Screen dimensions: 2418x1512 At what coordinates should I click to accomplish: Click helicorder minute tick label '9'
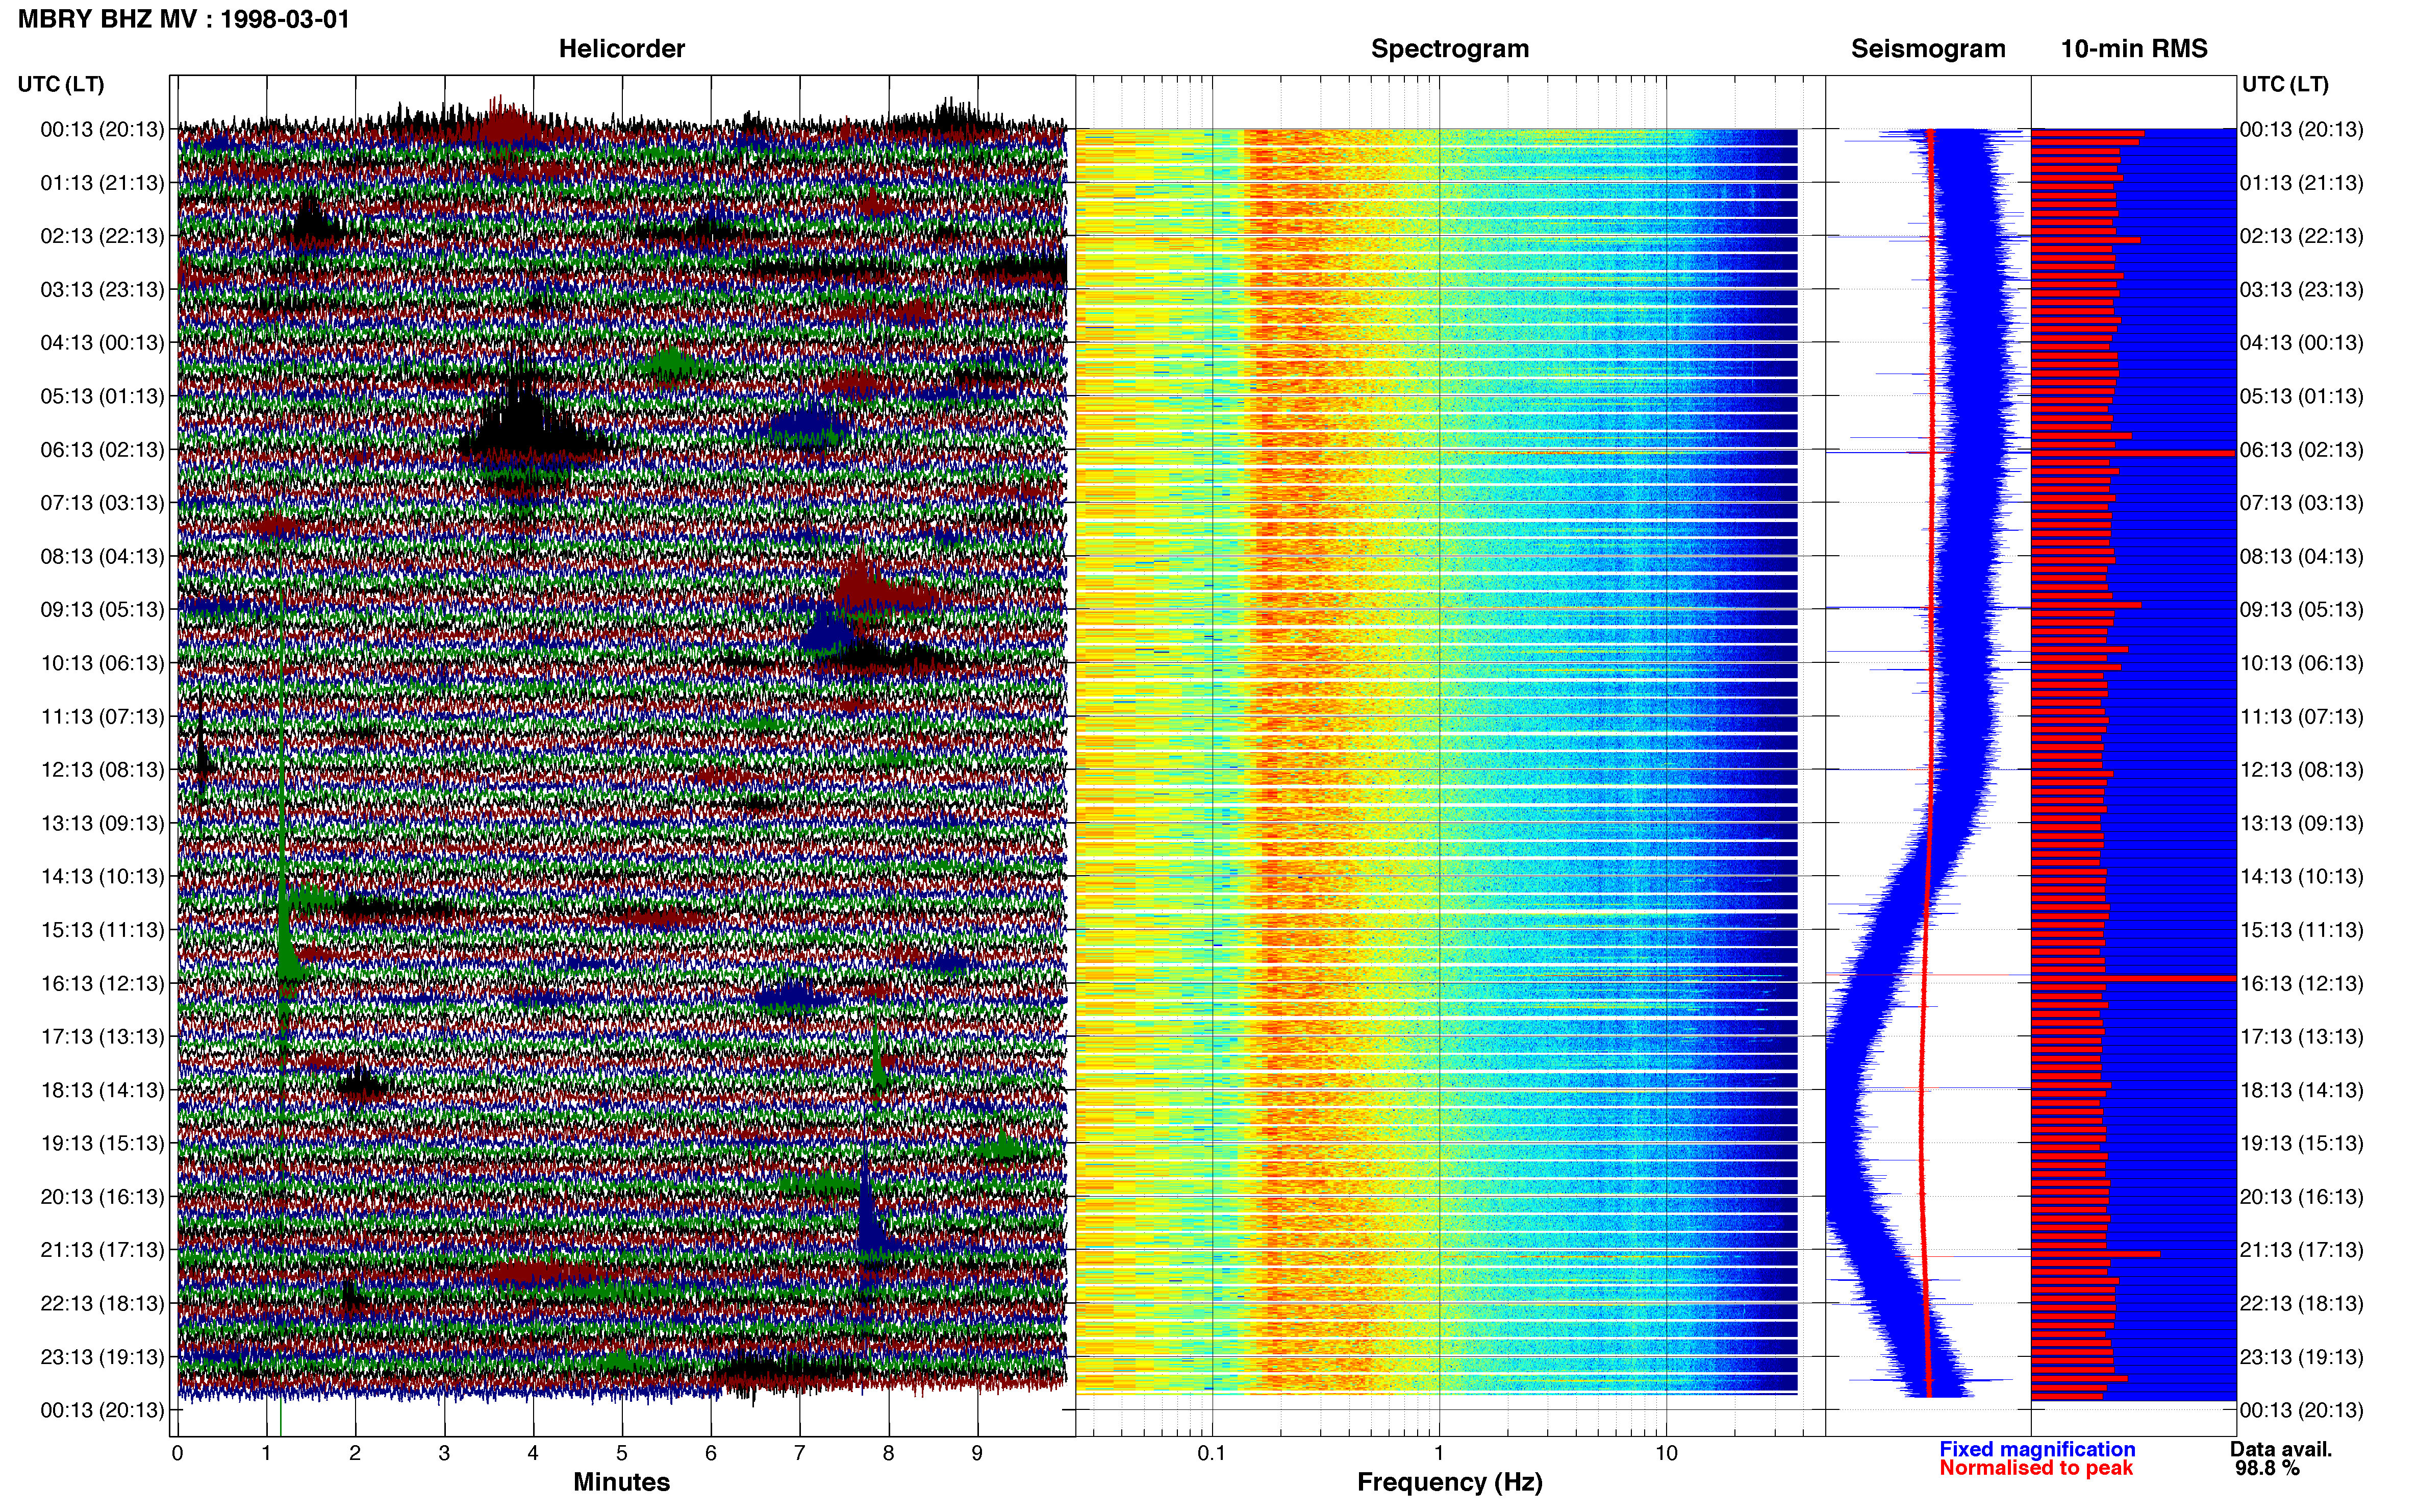[977, 1454]
